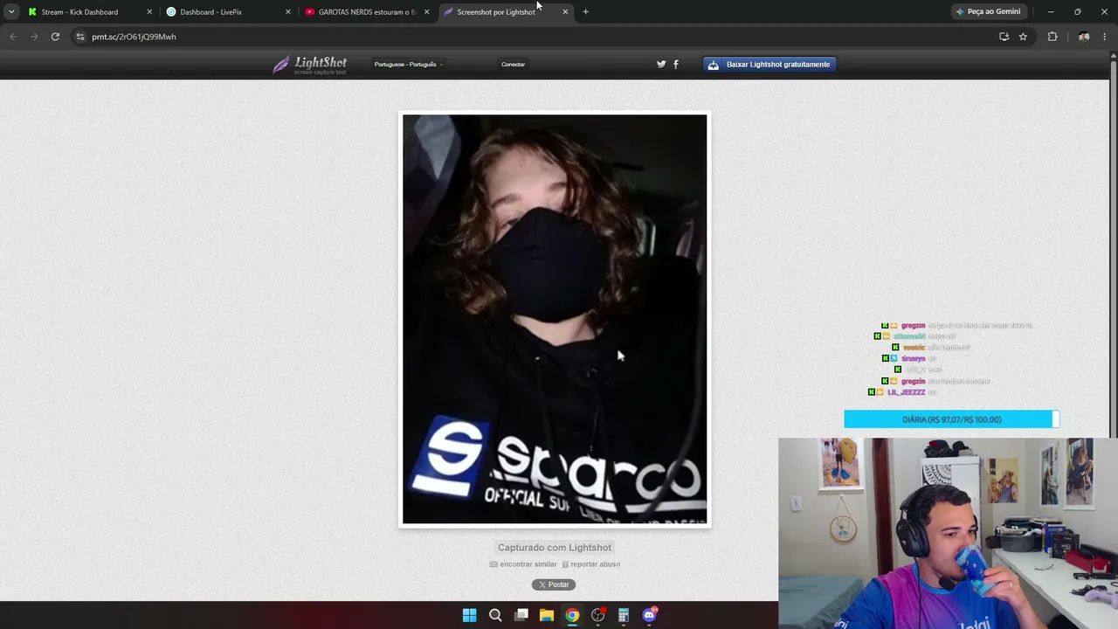Click the install/cast icon in address bar

pos(1004,37)
